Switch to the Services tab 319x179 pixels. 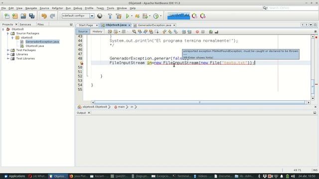[x=25, y=24]
